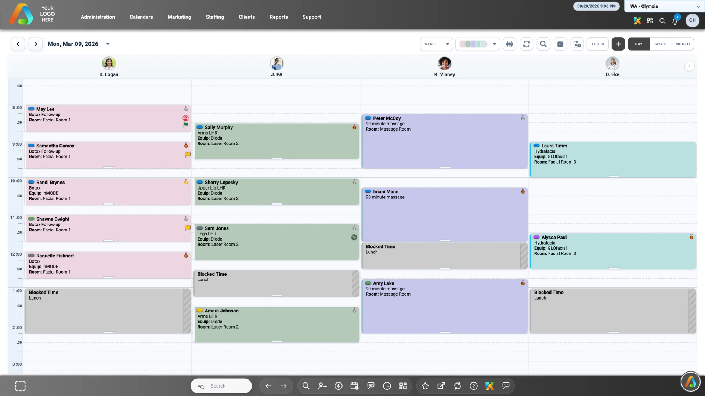Open the Administration menu
Image resolution: width=705 pixels, height=396 pixels.
[x=98, y=17]
